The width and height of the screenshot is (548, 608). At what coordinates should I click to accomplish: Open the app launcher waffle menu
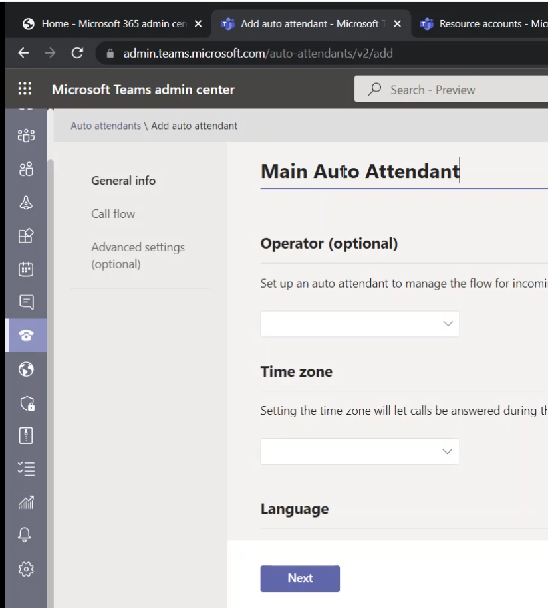point(25,90)
